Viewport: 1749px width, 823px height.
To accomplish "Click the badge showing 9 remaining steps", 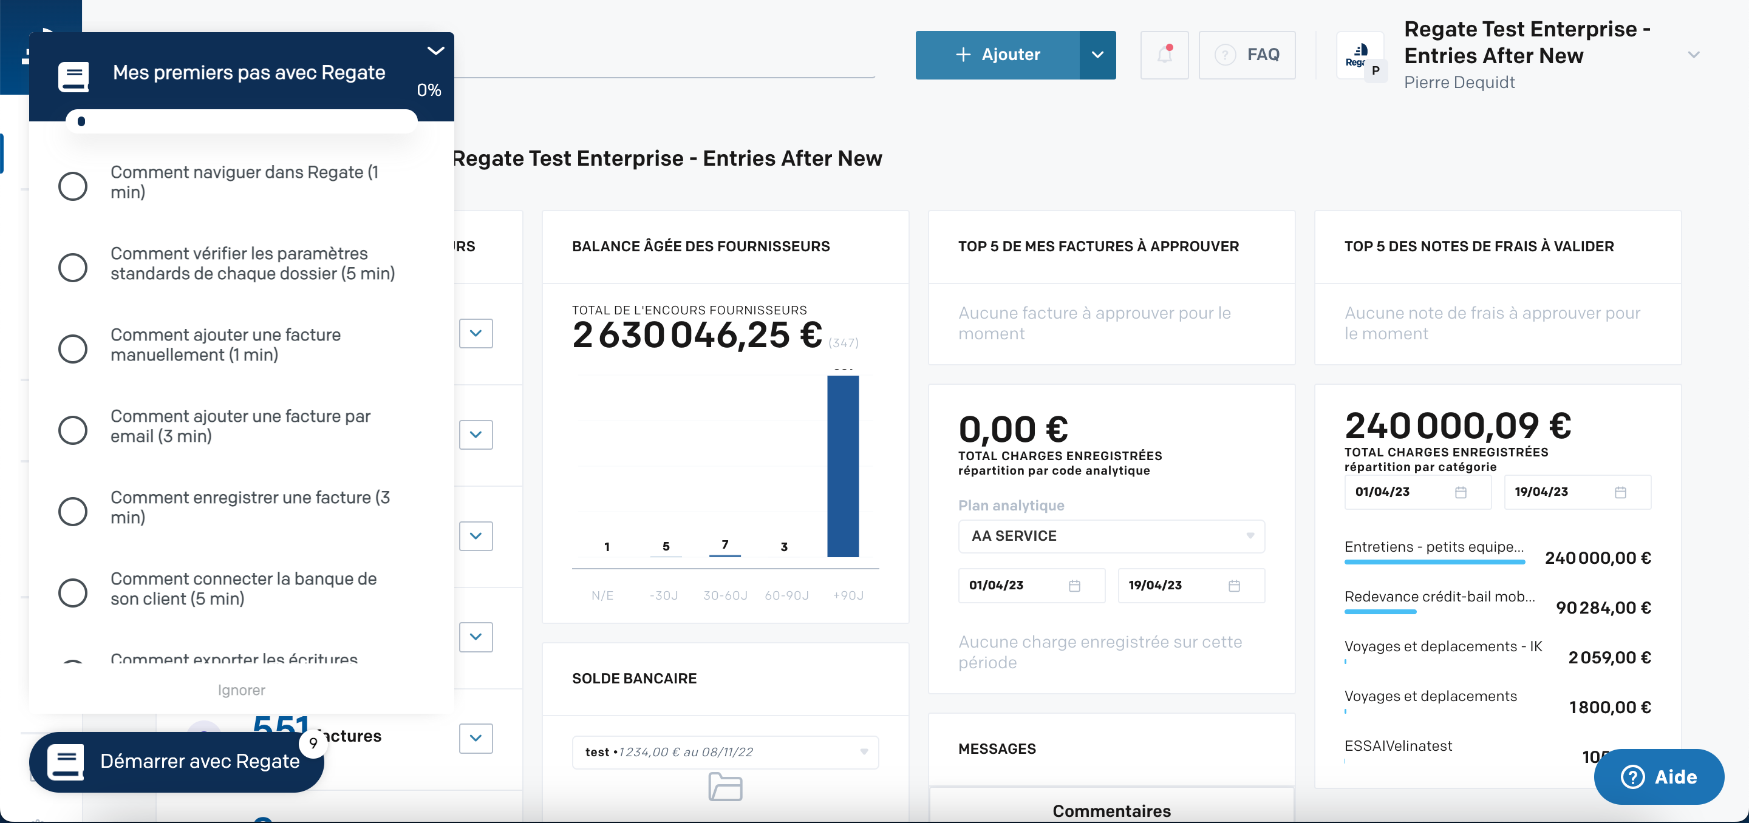I will 313,743.
